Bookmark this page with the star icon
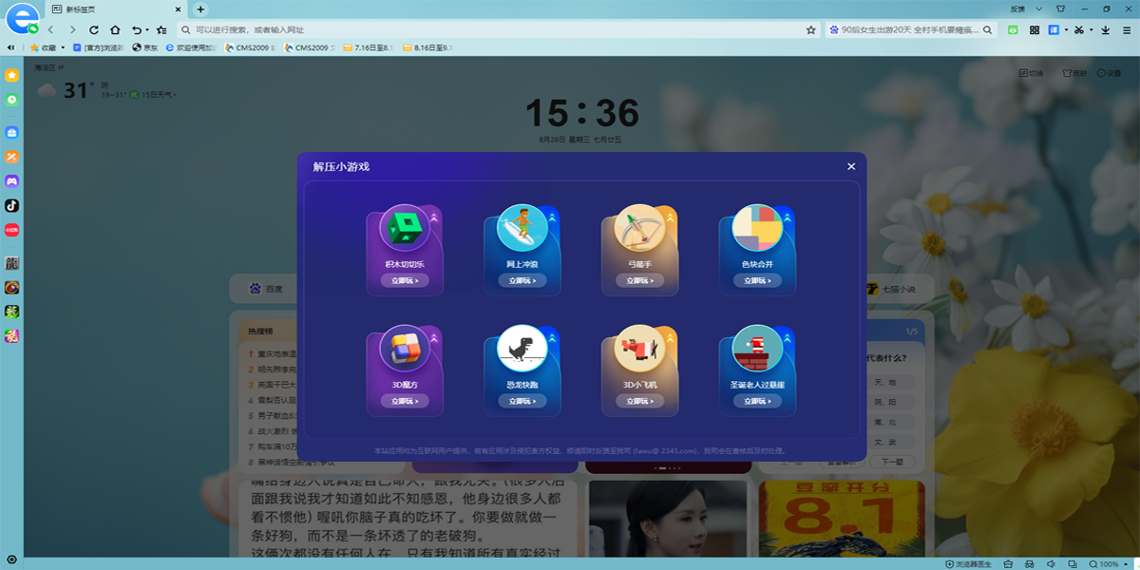The image size is (1140, 570). click(x=810, y=30)
